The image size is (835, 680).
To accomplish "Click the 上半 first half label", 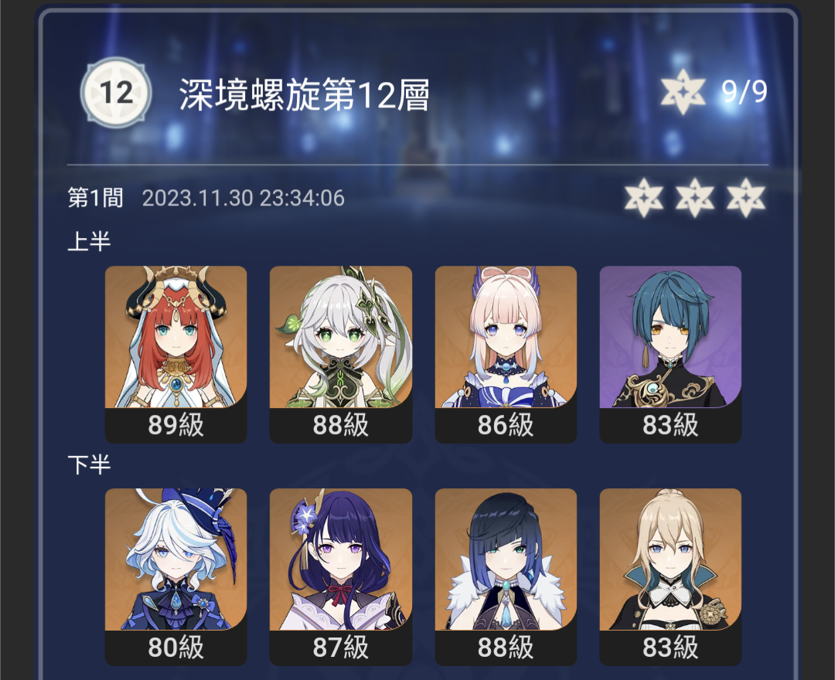I will 89,241.
